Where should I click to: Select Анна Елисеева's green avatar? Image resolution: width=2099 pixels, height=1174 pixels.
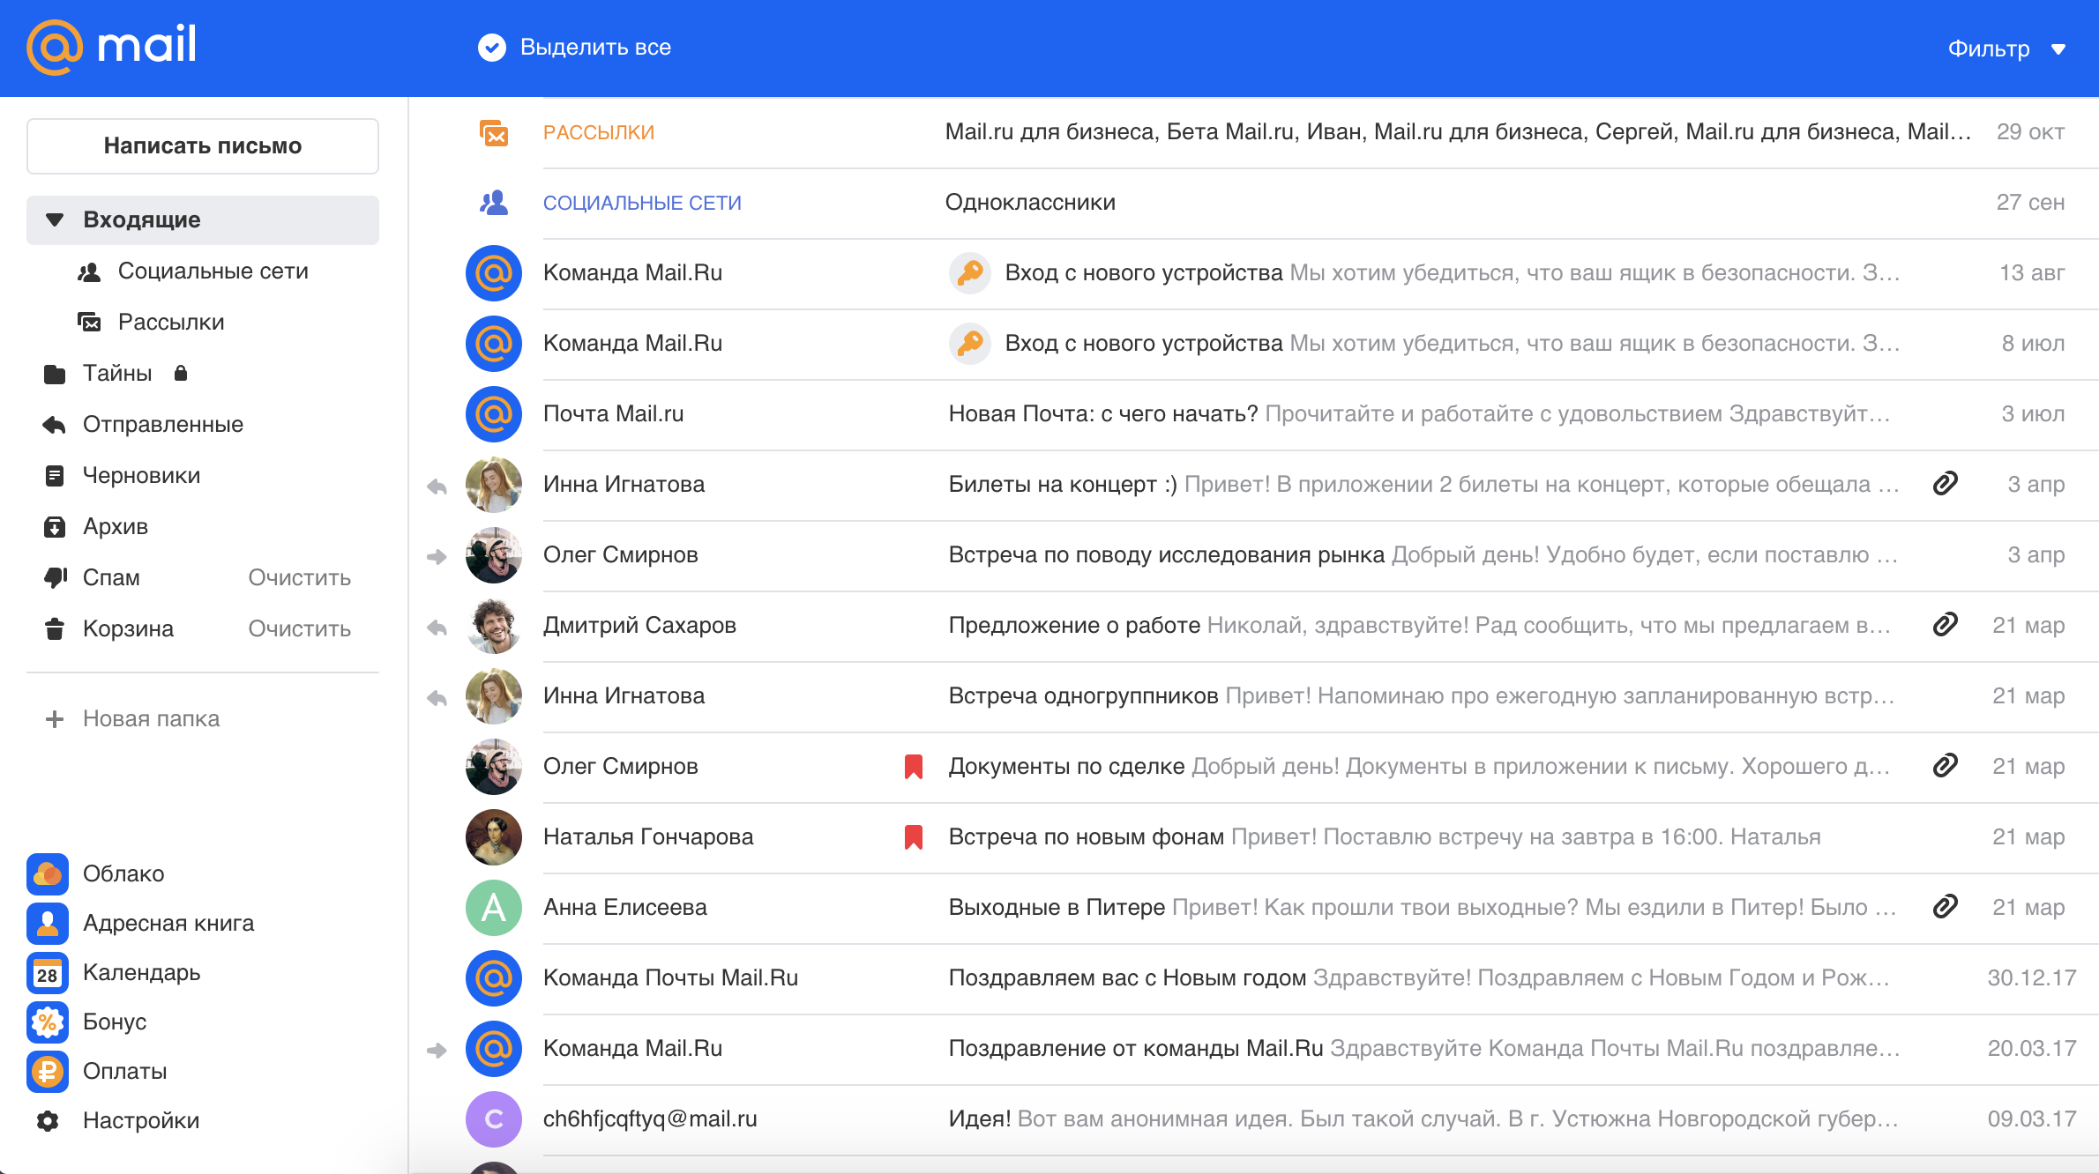click(x=494, y=908)
